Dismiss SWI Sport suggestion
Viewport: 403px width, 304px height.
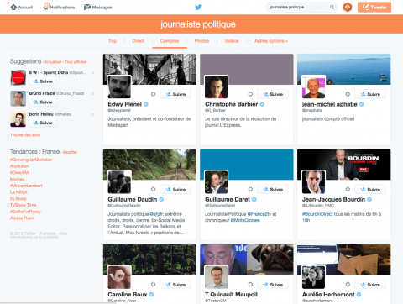click(92, 73)
